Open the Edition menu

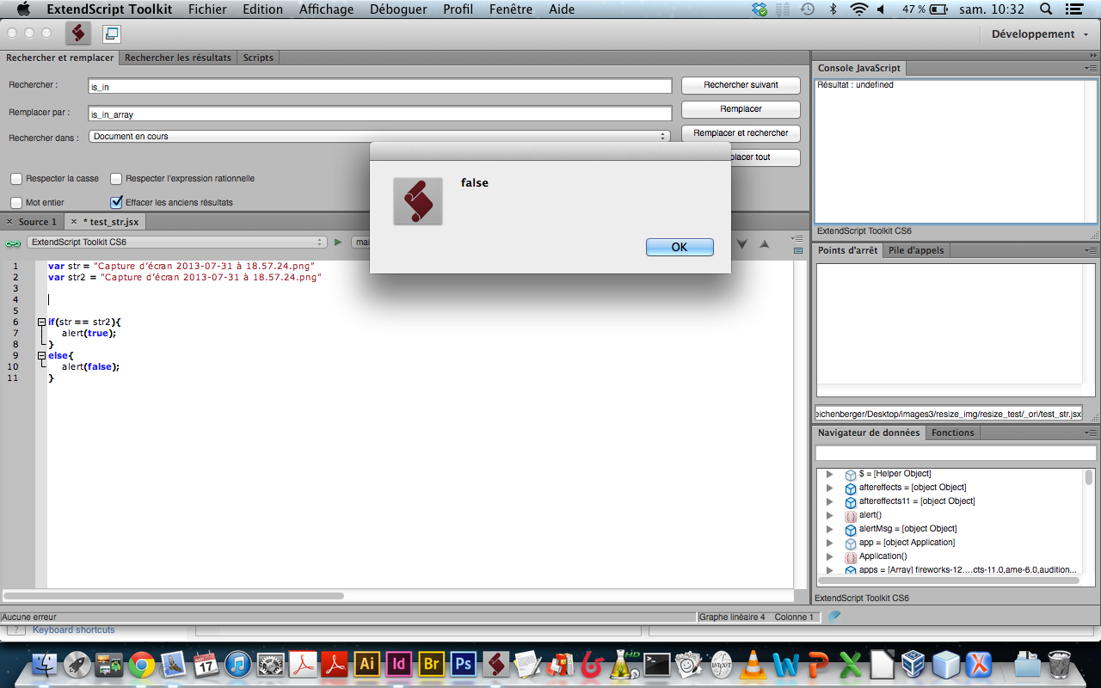click(x=262, y=9)
